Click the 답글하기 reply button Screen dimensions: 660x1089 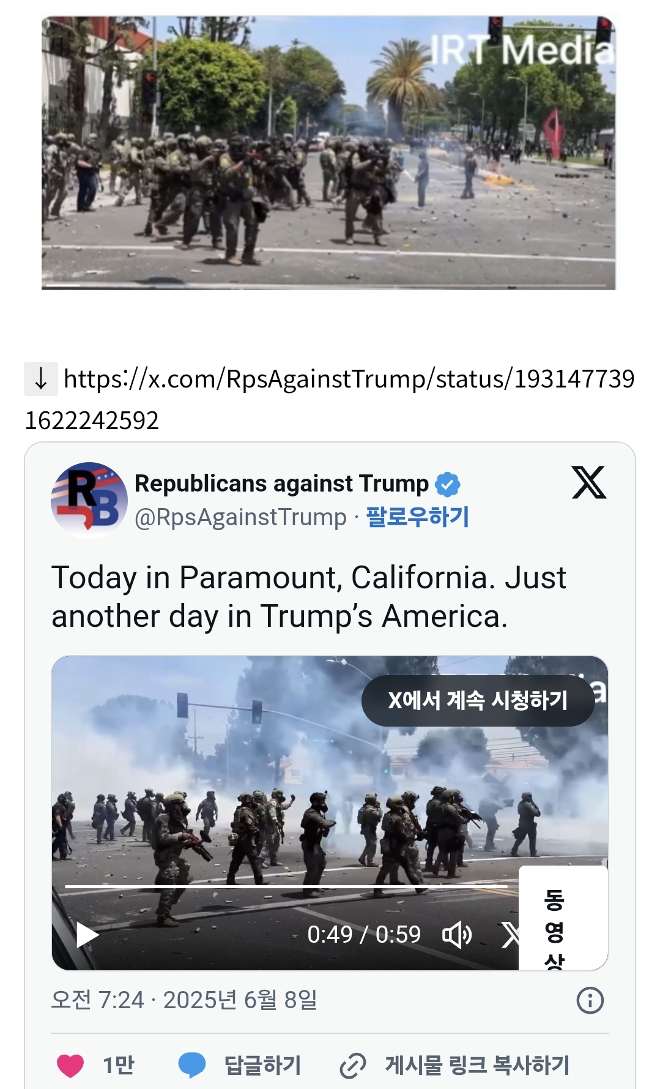(x=262, y=1065)
